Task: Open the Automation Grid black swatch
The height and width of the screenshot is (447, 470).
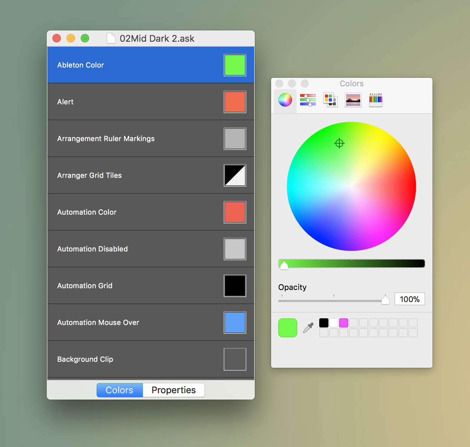Action: (235, 286)
